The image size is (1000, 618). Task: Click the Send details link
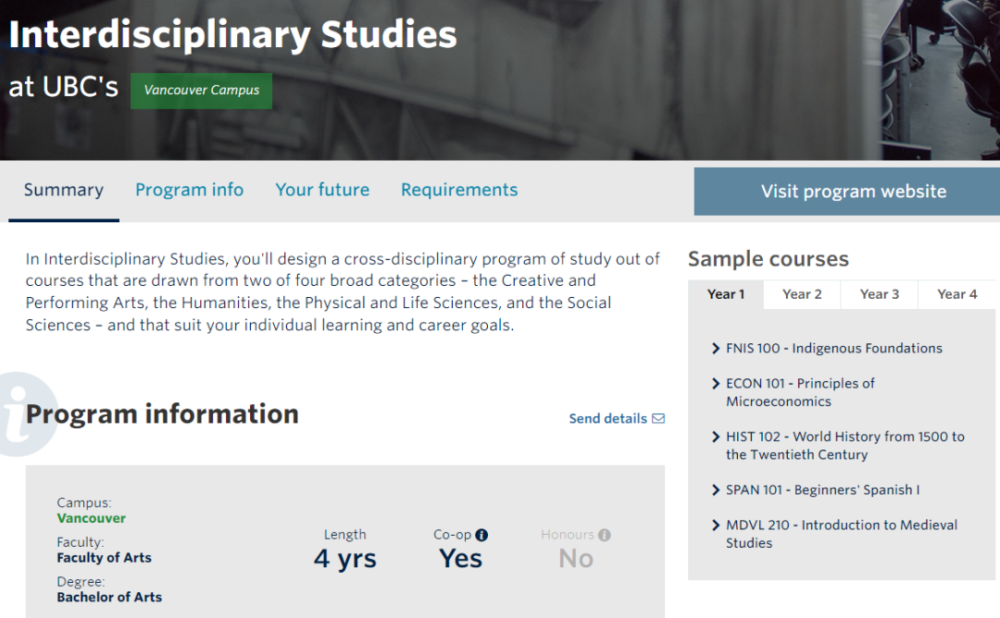607,418
